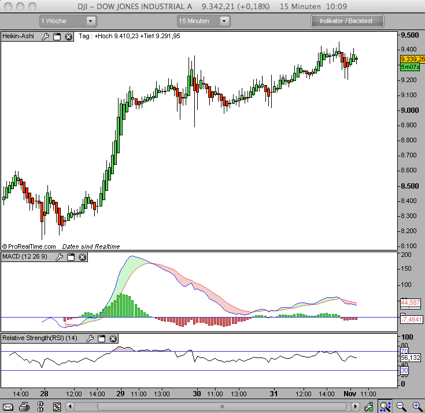Click date marker 31 on time axis
Screen dimensions: 425x413
click(274, 393)
